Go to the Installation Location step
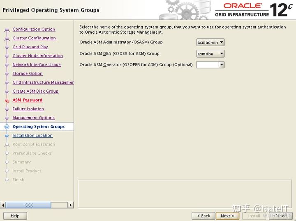 [32, 135]
